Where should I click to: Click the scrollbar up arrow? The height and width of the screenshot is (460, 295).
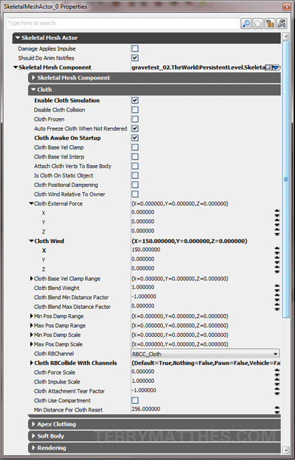(x=286, y=37)
